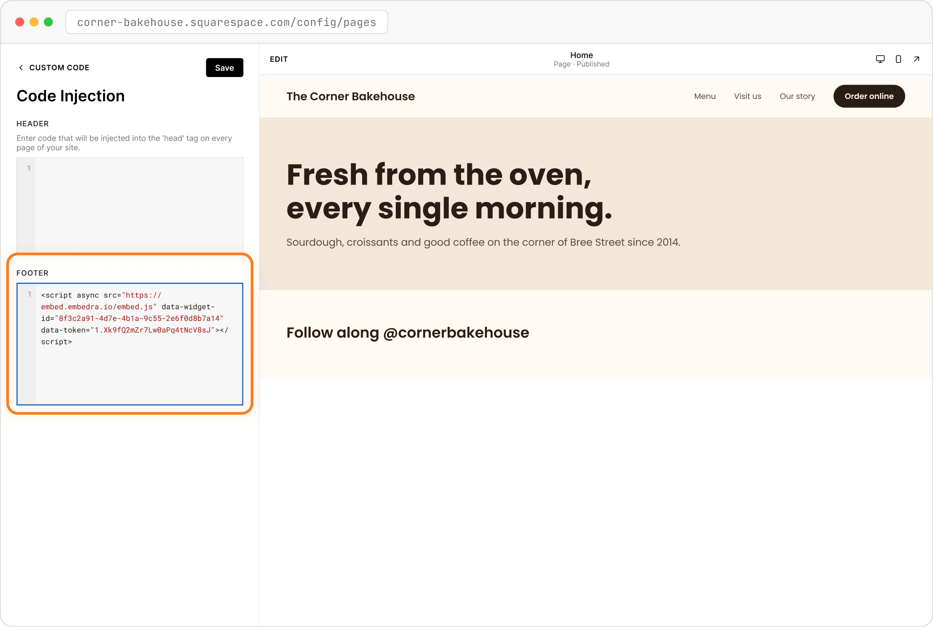Viewport: 933px width, 627px height.
Task: Open the Visit us nav link
Action: [748, 96]
